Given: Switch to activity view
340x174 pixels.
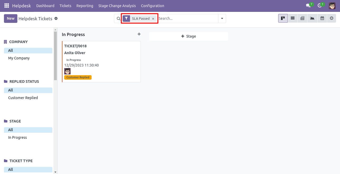Looking at the screenshot, I should [332, 18].
